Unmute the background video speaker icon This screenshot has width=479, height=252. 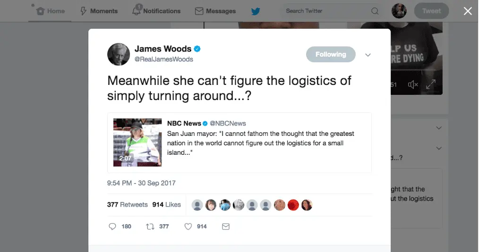(413, 84)
